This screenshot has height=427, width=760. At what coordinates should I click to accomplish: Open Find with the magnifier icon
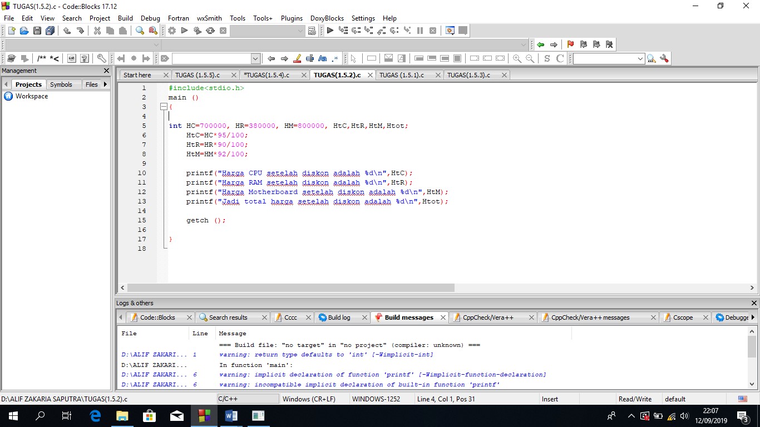coord(140,31)
